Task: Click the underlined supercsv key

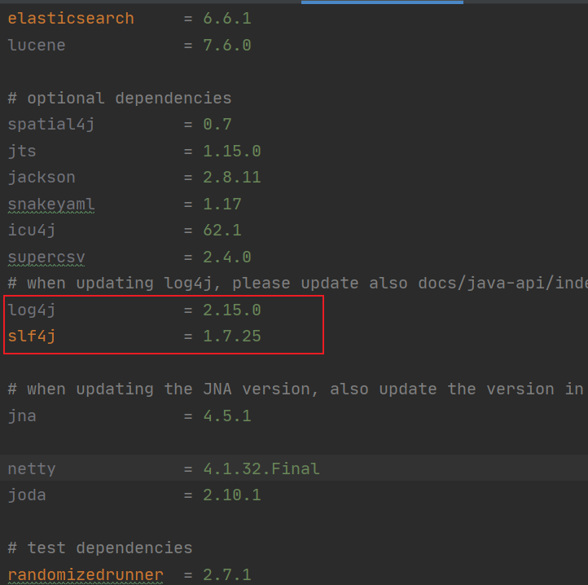Action: click(x=46, y=257)
